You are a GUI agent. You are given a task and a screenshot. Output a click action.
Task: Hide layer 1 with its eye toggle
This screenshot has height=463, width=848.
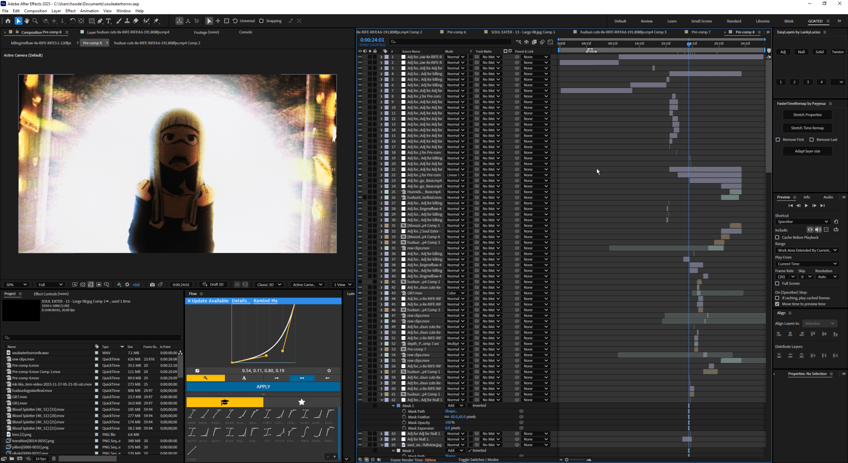coord(360,57)
